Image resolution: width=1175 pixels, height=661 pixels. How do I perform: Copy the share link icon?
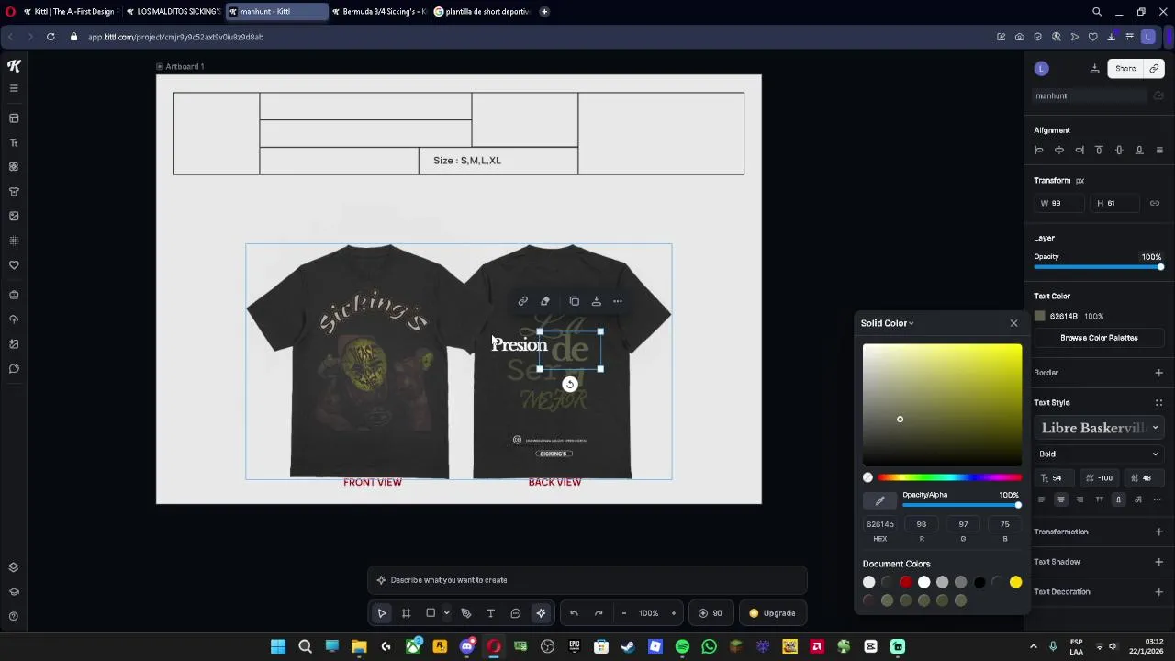1154,69
